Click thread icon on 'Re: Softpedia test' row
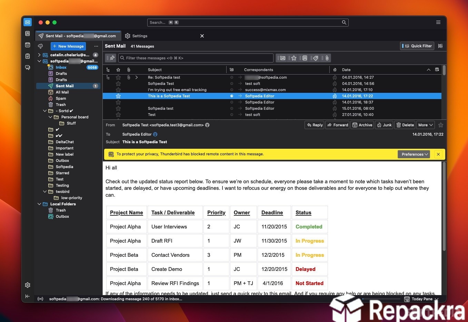 108,77
